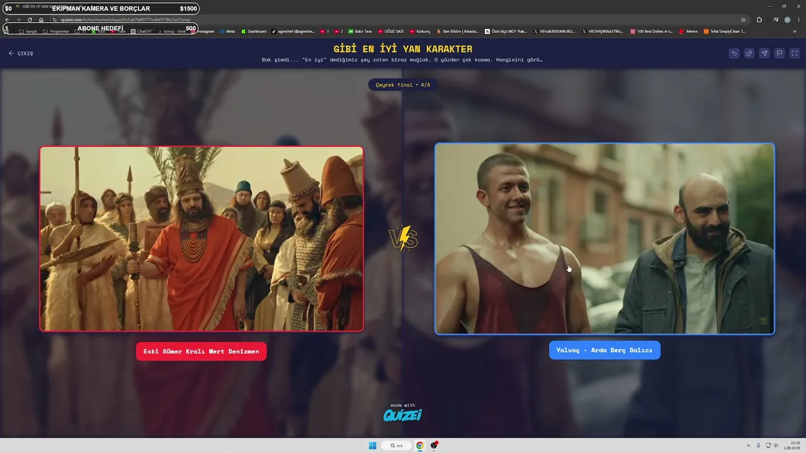The width and height of the screenshot is (806, 453).
Task: Pick the image of two smiling men
Action: point(604,238)
